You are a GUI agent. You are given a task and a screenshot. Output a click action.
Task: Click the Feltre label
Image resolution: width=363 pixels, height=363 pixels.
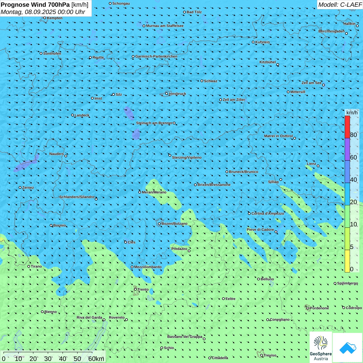(x=231, y=299)
